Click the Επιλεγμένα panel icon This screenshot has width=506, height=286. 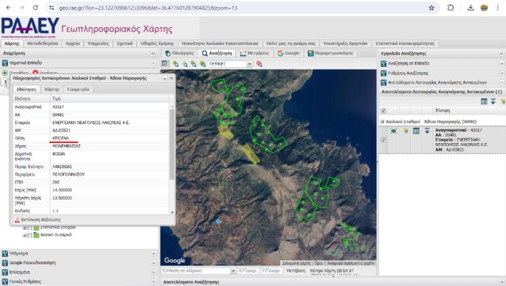5,272
